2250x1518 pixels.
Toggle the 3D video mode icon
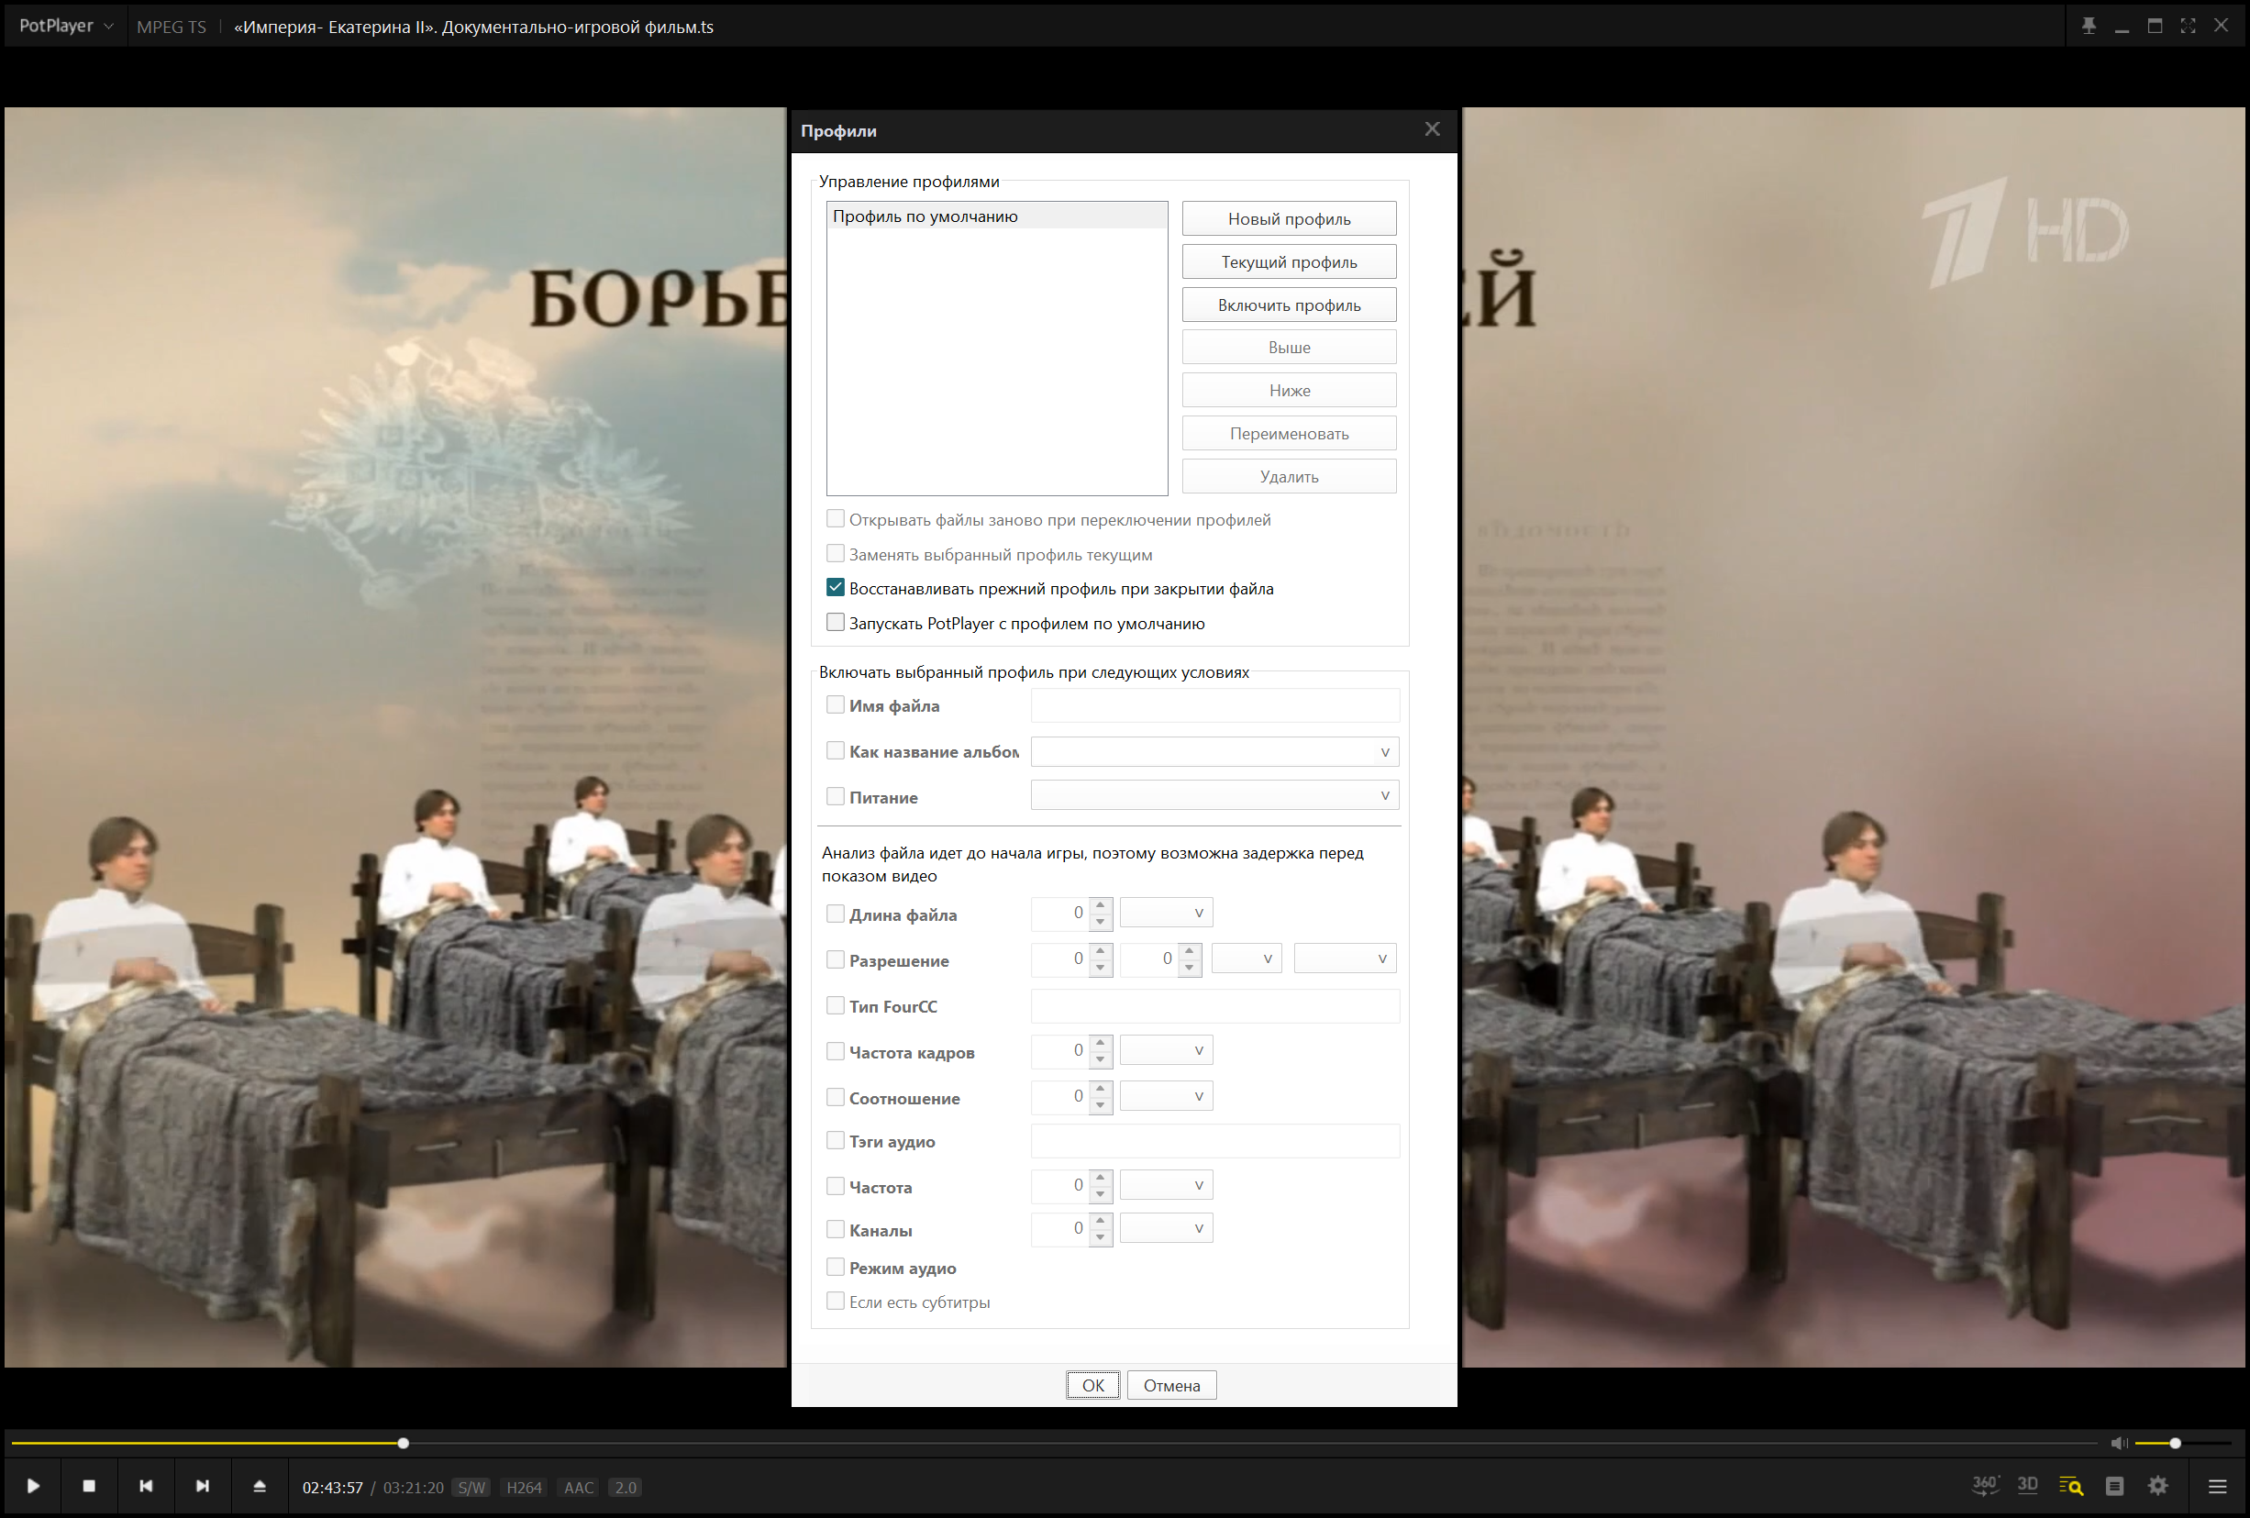(x=2027, y=1485)
